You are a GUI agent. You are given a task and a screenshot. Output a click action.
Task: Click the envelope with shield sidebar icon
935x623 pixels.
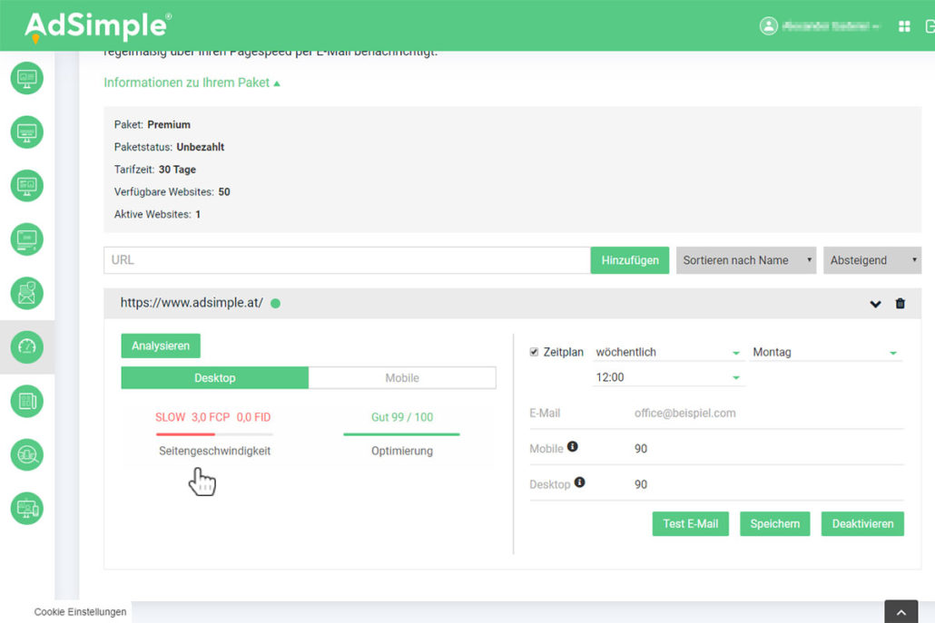(x=27, y=293)
